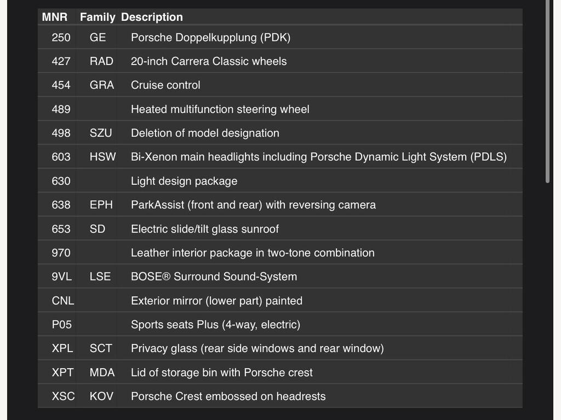Screen dimensions: 561x420
Task: Select the CNL option code cell
Action: tap(62, 301)
